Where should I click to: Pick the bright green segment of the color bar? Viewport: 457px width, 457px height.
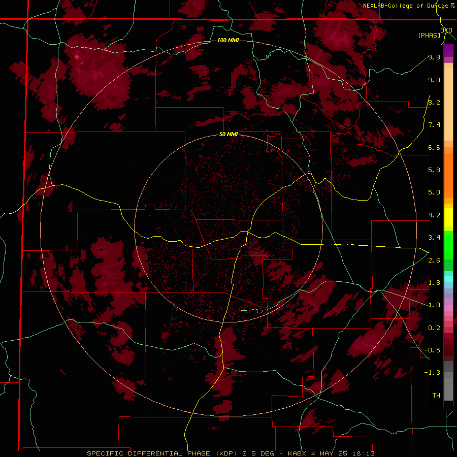[x=448, y=245]
